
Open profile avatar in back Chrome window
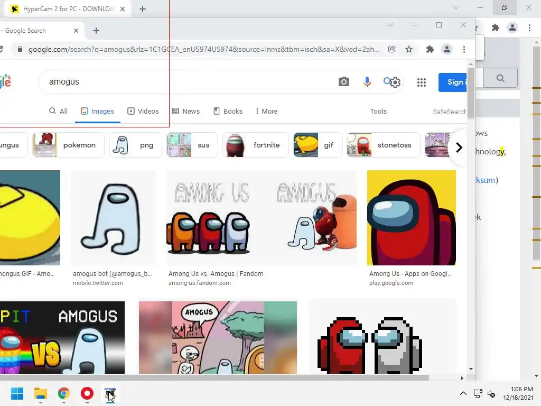[512, 27]
